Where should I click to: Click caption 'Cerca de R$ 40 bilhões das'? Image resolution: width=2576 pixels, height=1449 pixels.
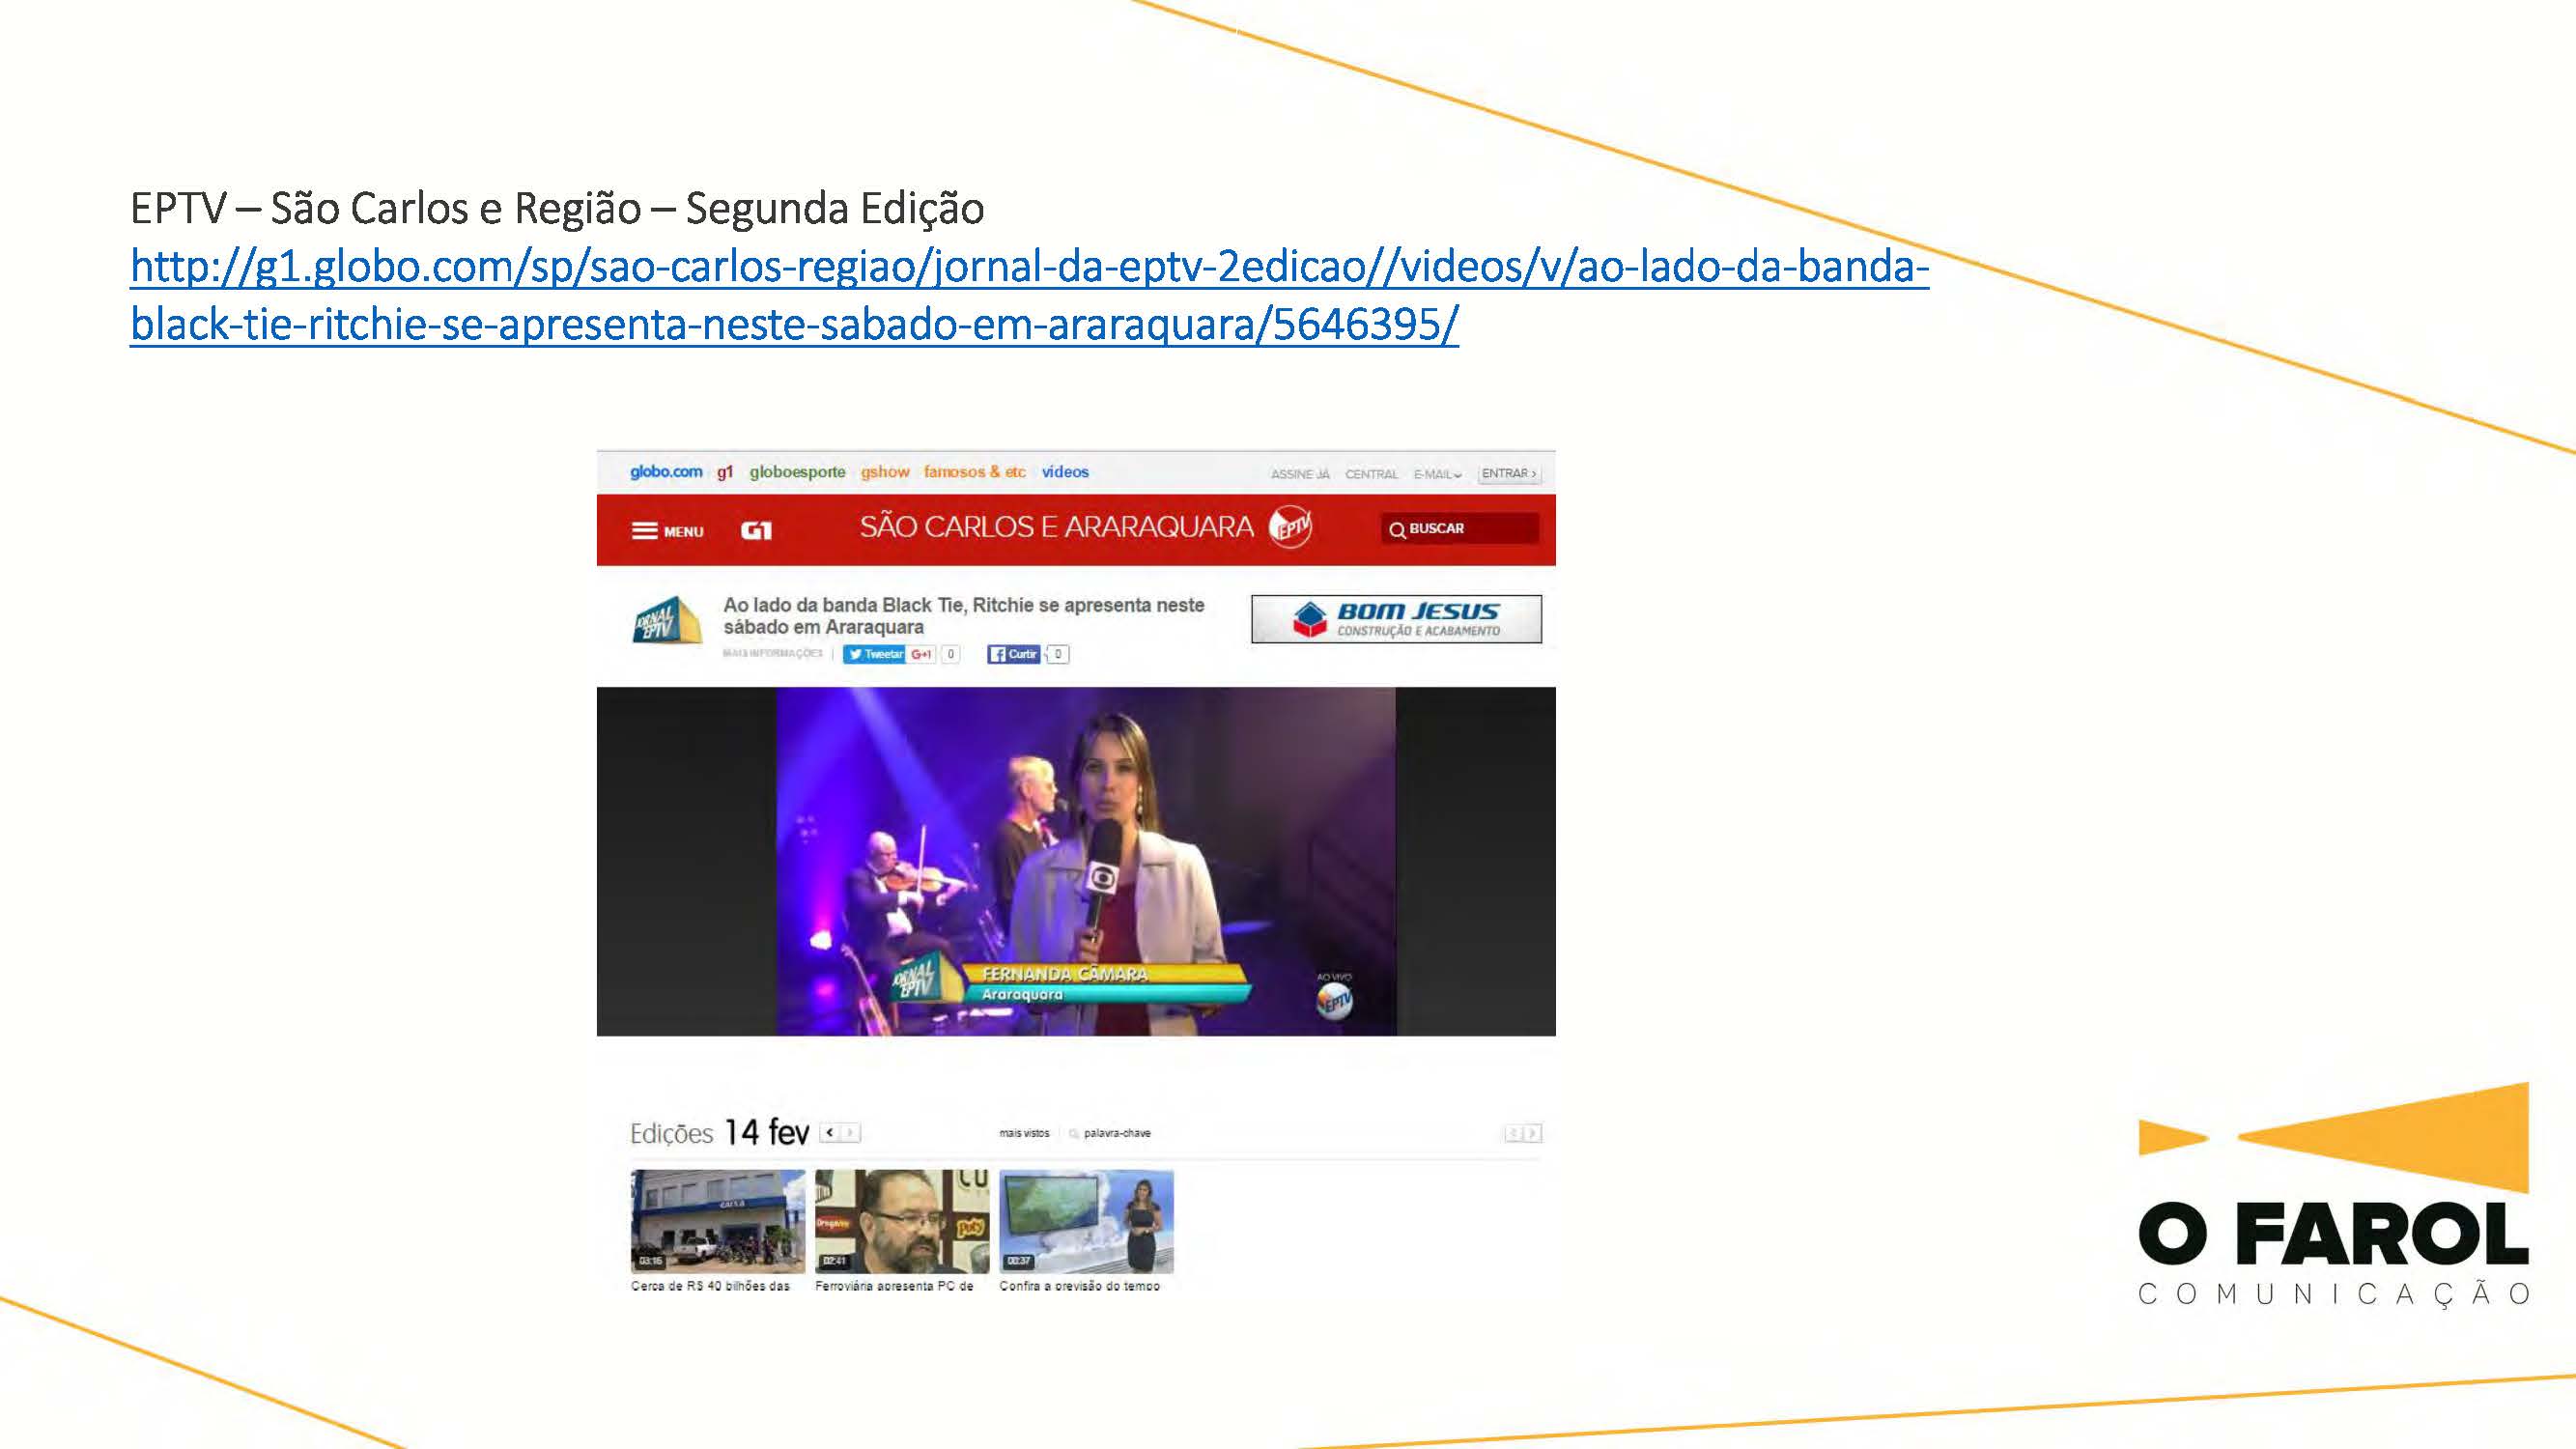[x=710, y=1286]
